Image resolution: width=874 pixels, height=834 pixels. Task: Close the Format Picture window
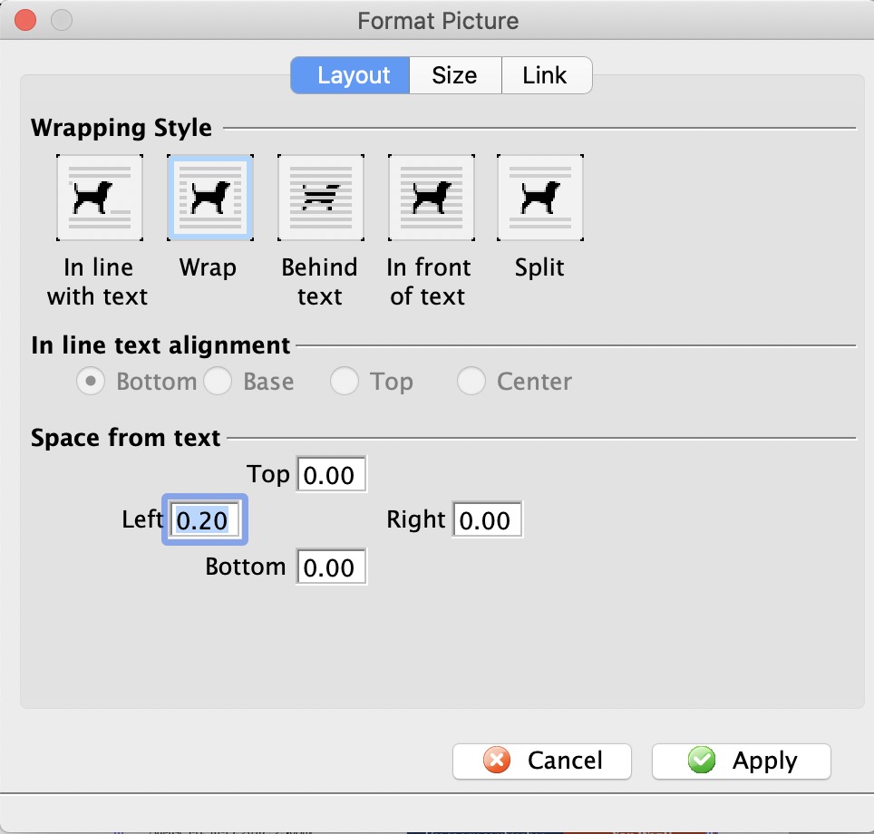click(x=25, y=21)
